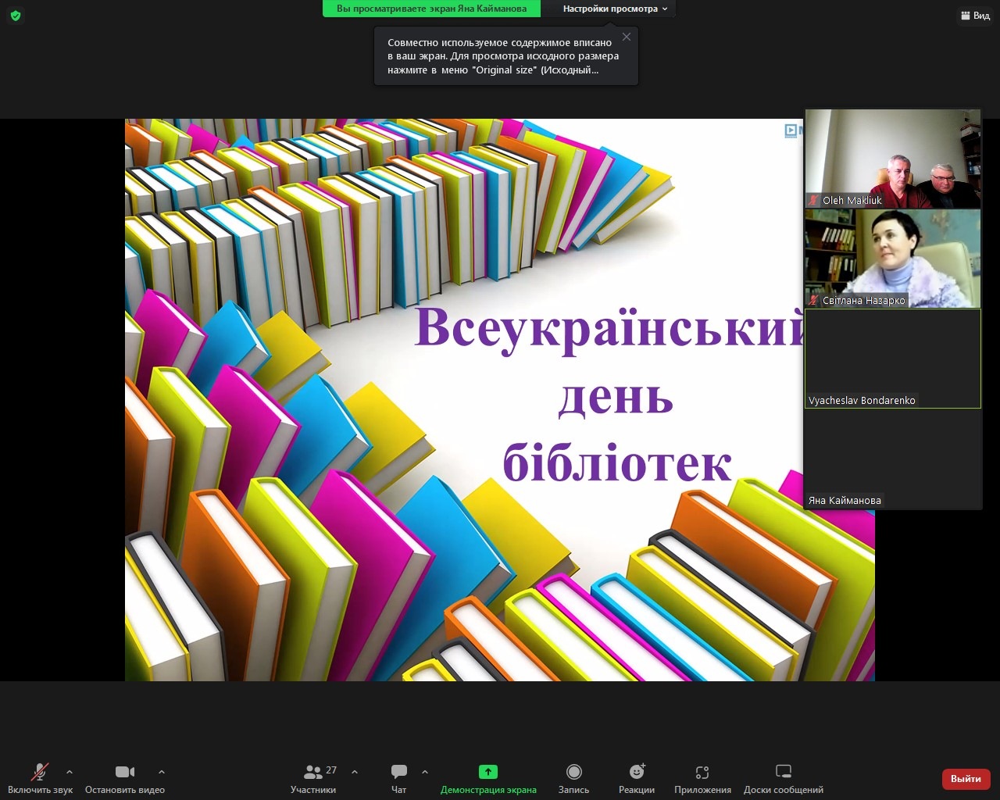Click the Всеукраїнський slide title text
The height and width of the screenshot is (800, 1000).
[609, 327]
